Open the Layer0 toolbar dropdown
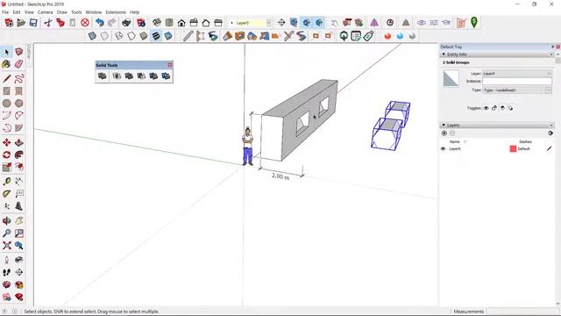This screenshot has width=561, height=316. coord(268,23)
